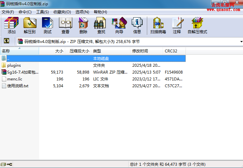Click 自解压格式 (SFX) toolbar icon
Viewport: 243px width, 168px height.
[x=197, y=25]
